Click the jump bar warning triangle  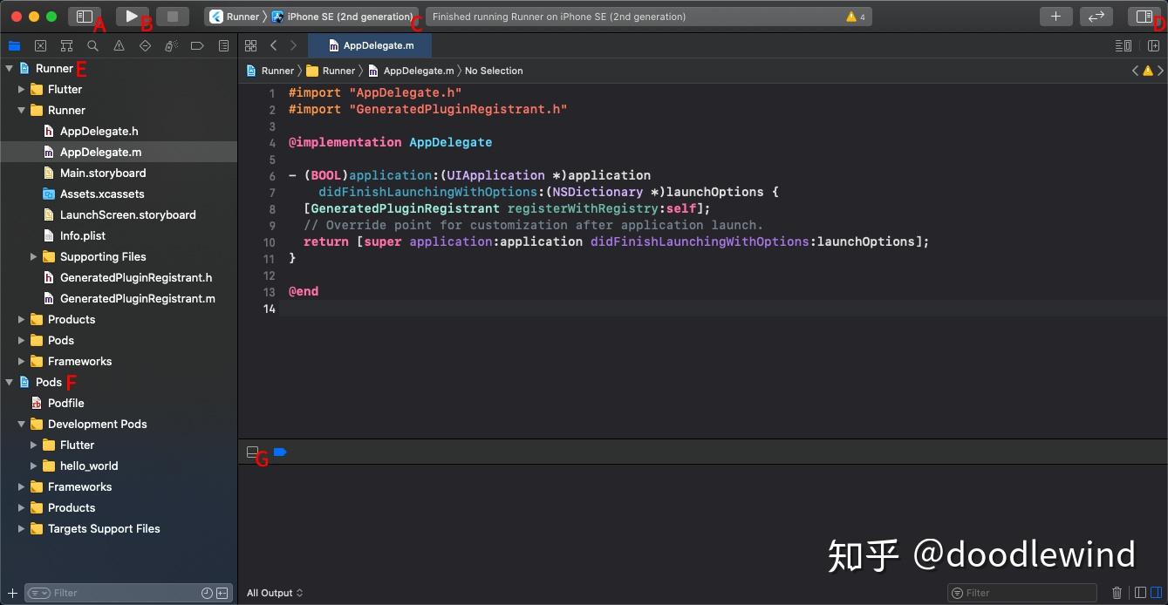(1148, 71)
